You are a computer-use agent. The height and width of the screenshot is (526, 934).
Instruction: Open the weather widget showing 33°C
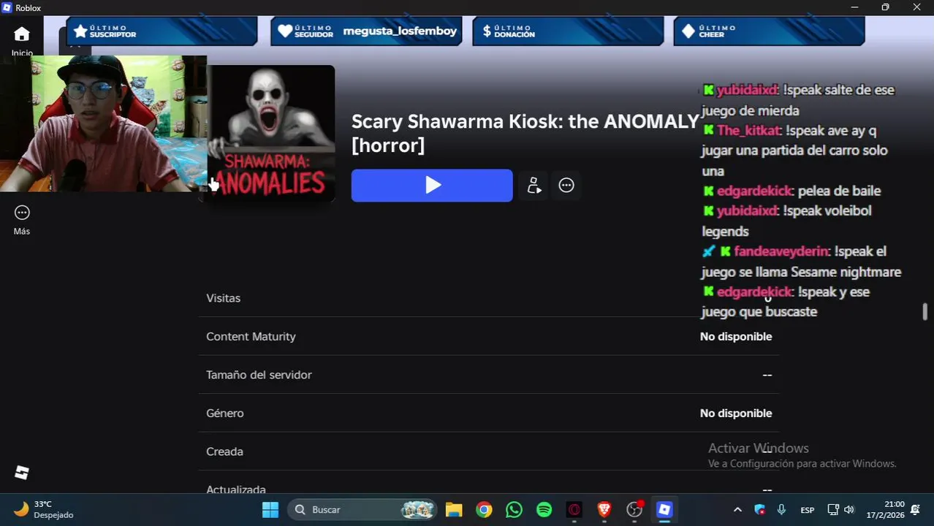point(45,509)
